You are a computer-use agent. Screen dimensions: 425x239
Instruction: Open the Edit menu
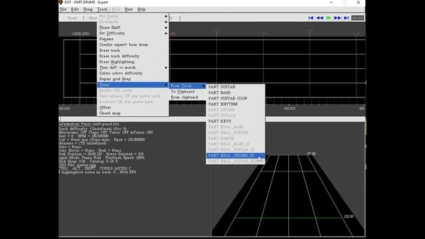(x=75, y=9)
